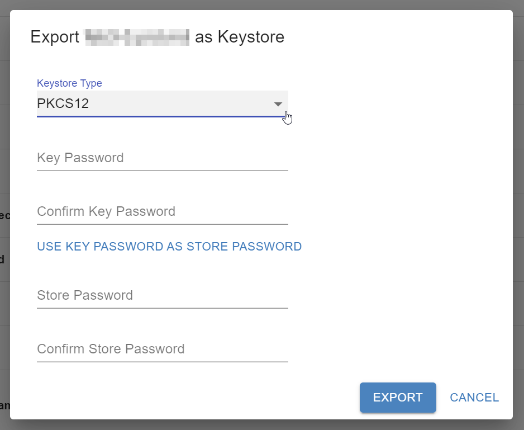This screenshot has height=430, width=524.
Task: Select the PKCS12 text in dropdown
Action: click(63, 104)
